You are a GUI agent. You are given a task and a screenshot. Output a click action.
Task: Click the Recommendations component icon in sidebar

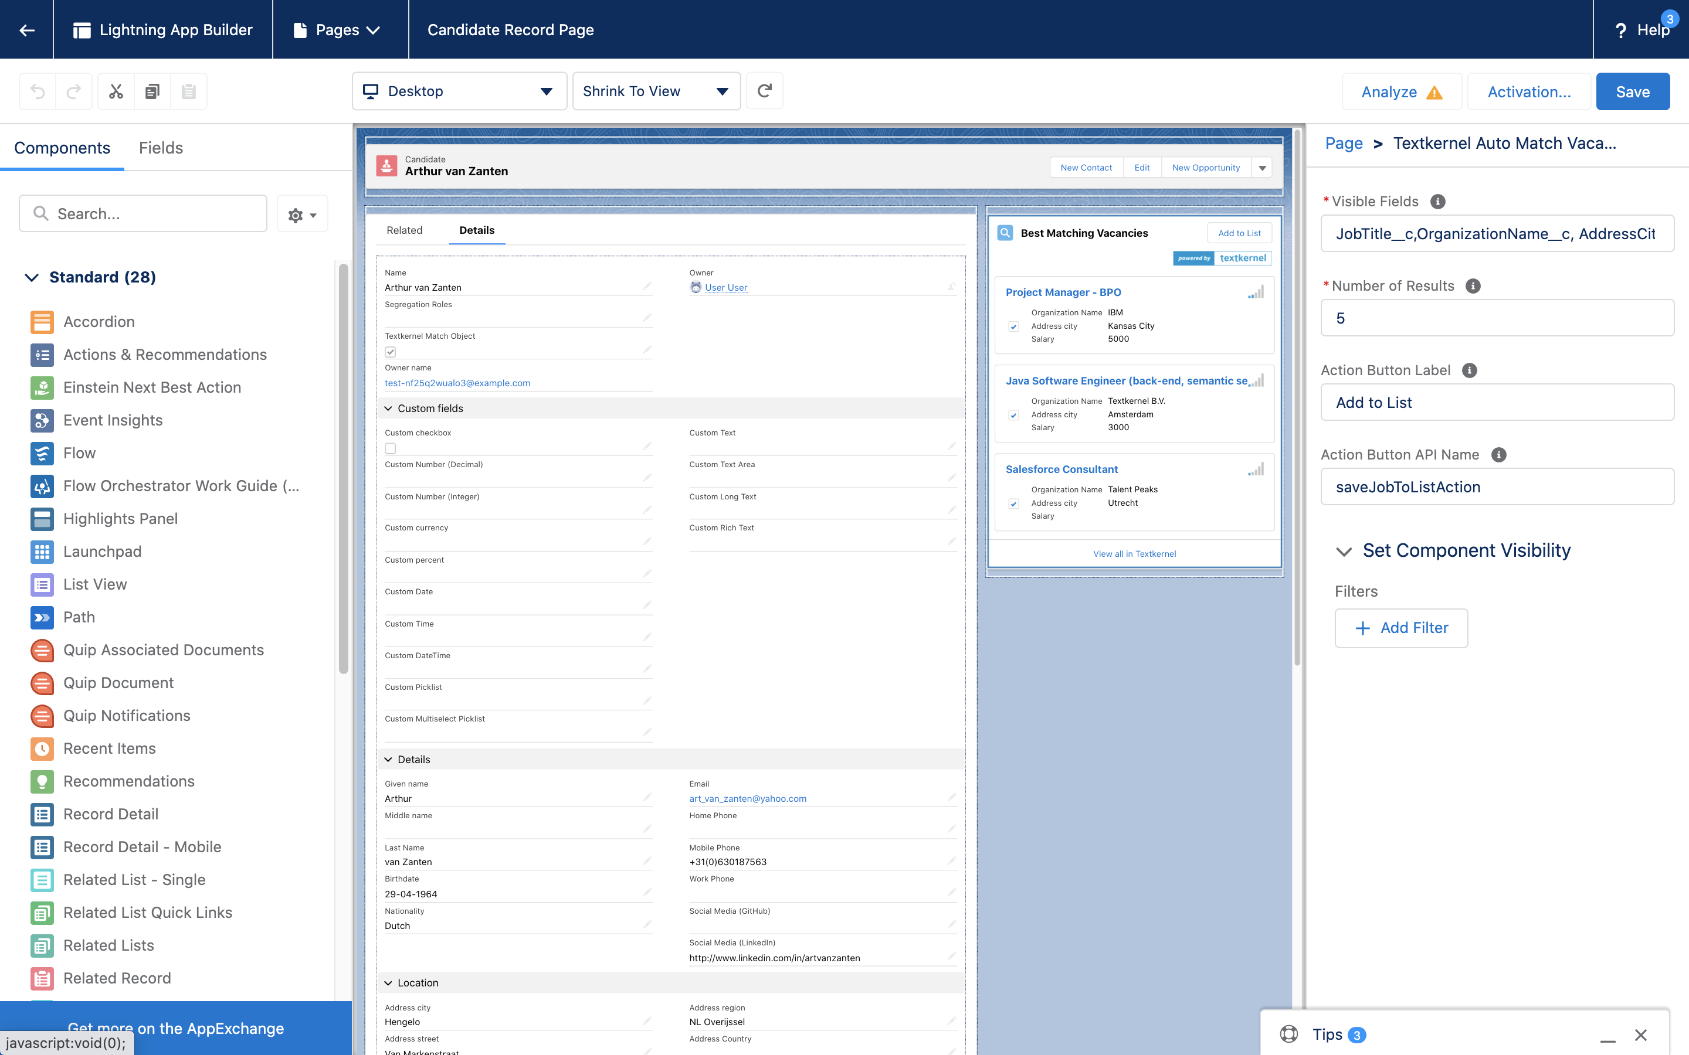(43, 780)
